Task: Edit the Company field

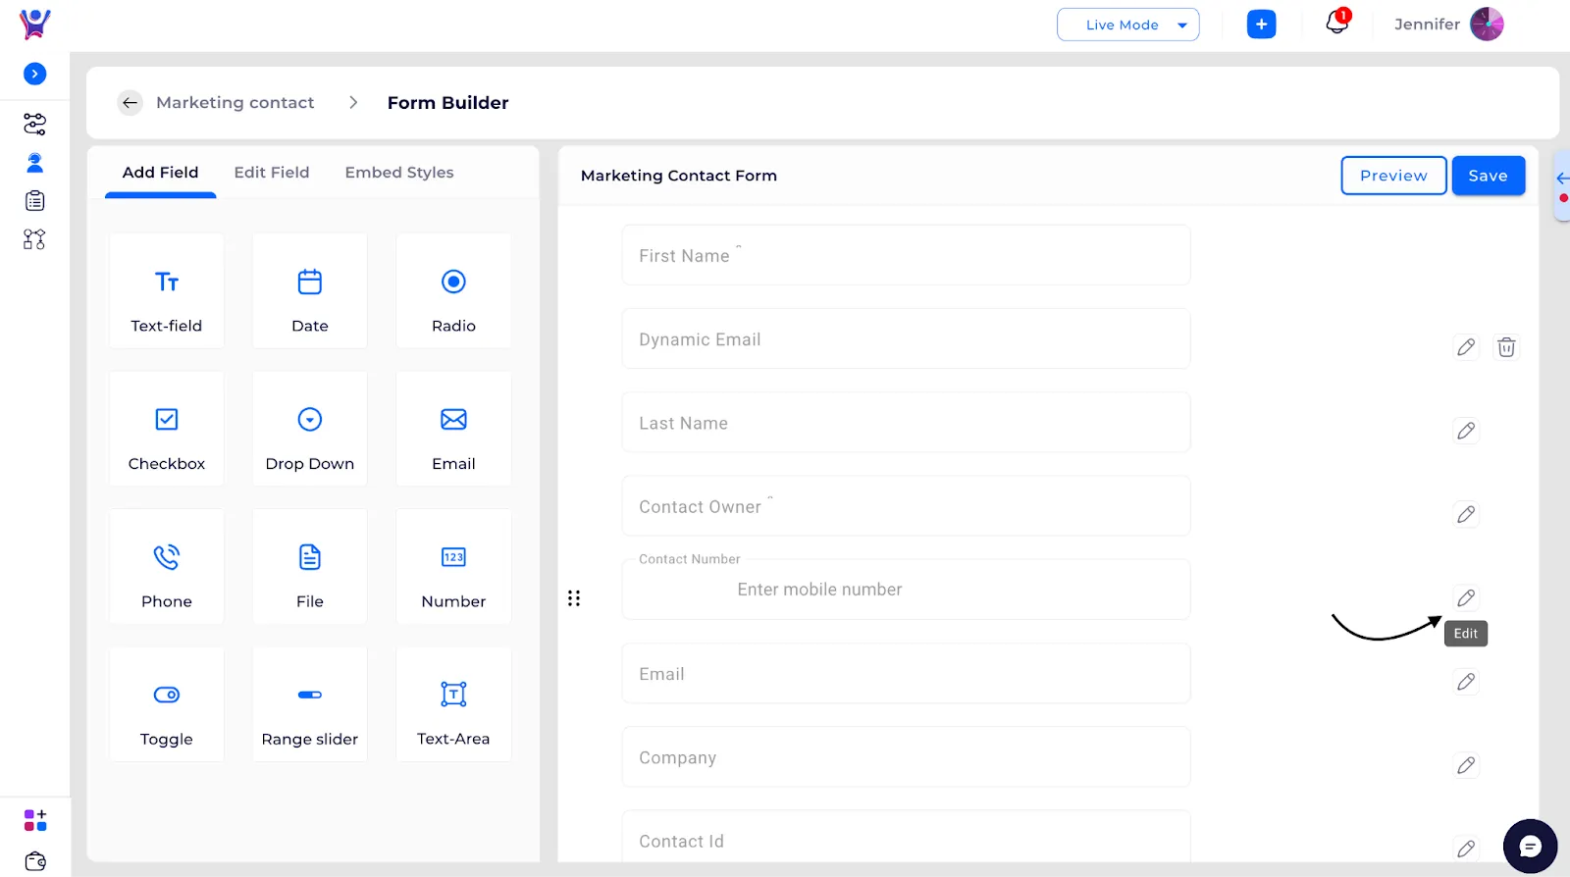Action: pyautogui.click(x=1466, y=765)
